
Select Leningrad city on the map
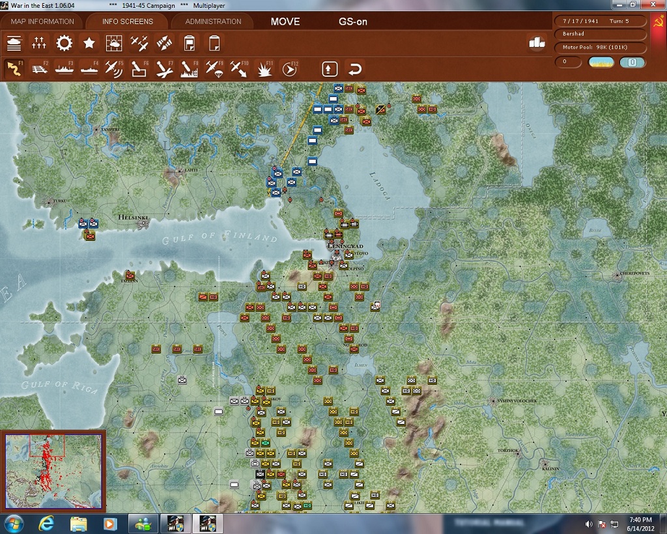(x=338, y=255)
